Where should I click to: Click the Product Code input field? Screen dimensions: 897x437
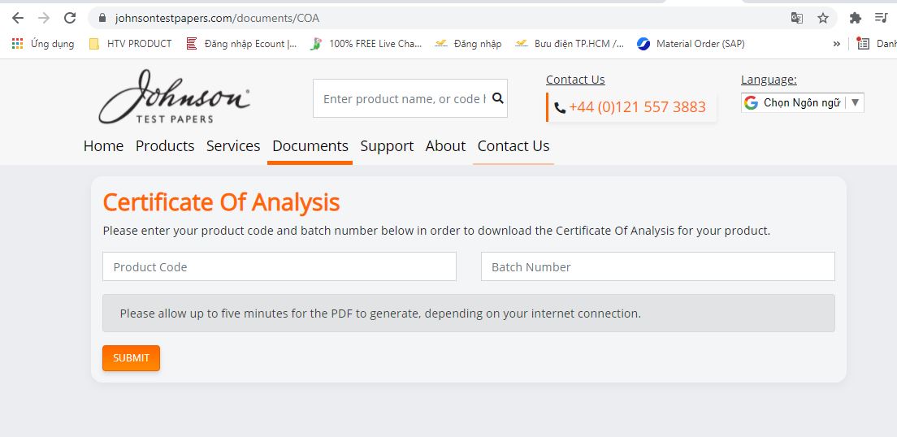pos(279,266)
